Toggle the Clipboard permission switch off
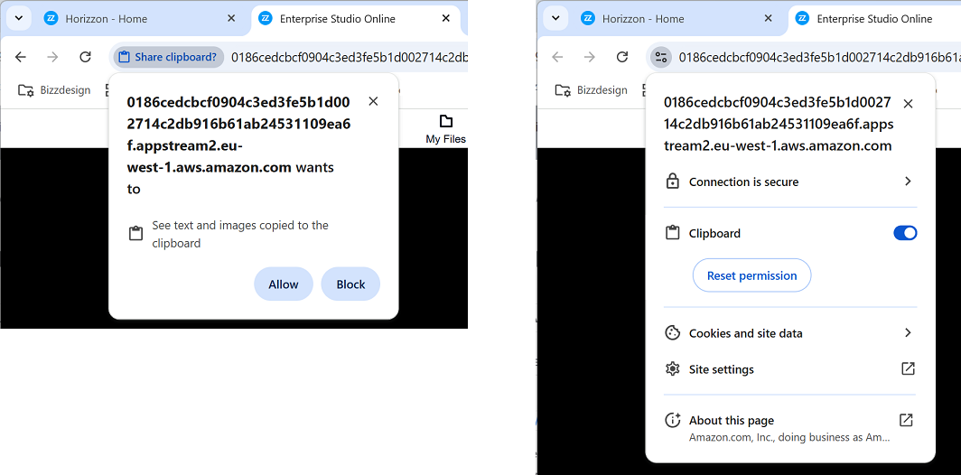Screen dimensions: 961x475 (x=905, y=233)
